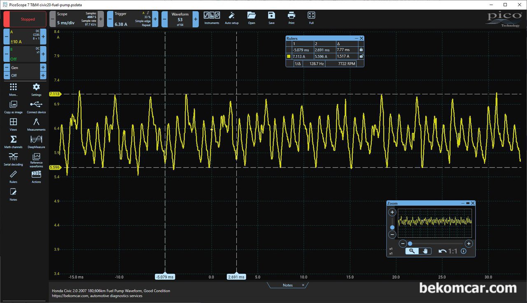
Task: Open the More... tools grid
Action: [13, 89]
